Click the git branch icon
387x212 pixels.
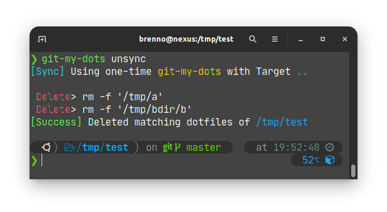coord(177,148)
